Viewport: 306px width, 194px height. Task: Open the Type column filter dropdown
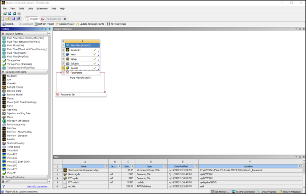point(165,166)
